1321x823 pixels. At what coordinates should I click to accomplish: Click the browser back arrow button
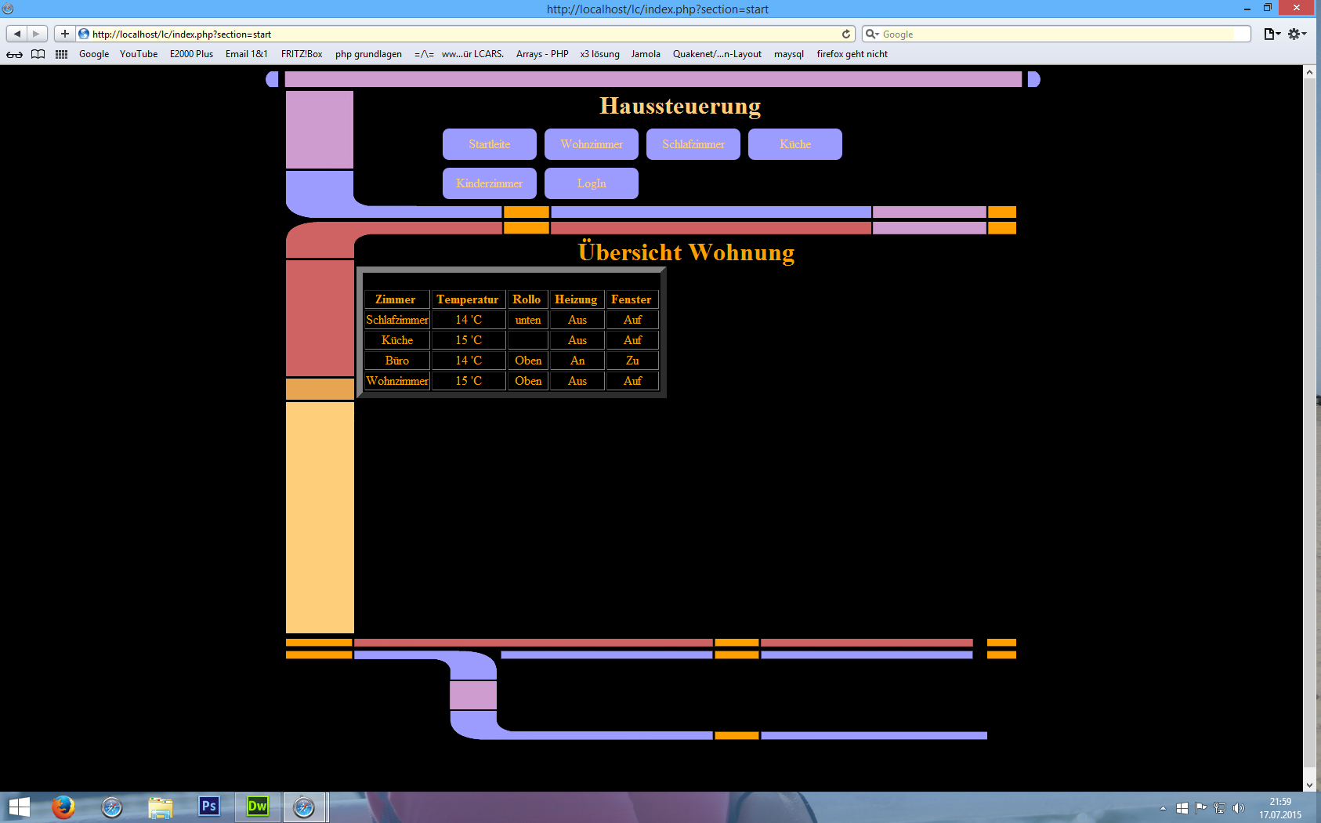tap(17, 34)
